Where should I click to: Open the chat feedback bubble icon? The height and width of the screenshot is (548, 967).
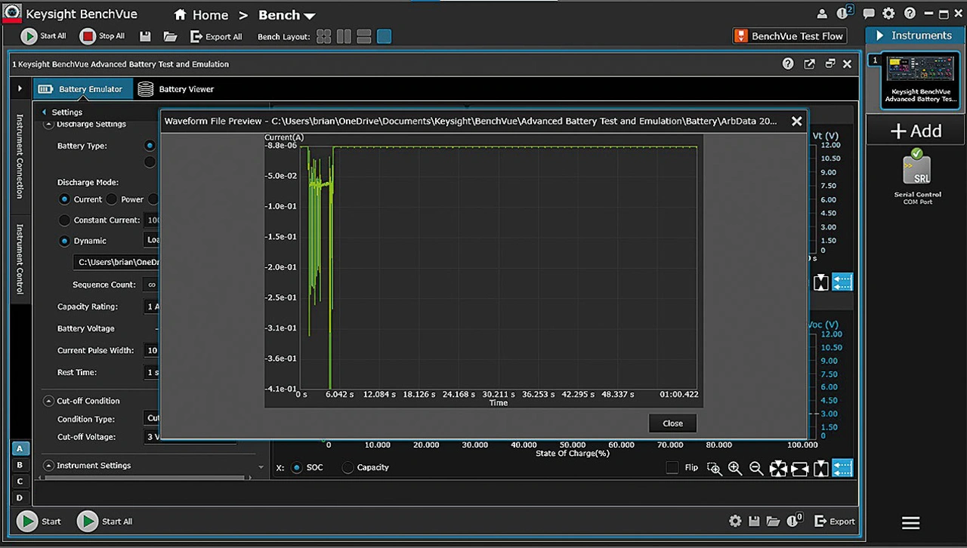[x=869, y=14]
